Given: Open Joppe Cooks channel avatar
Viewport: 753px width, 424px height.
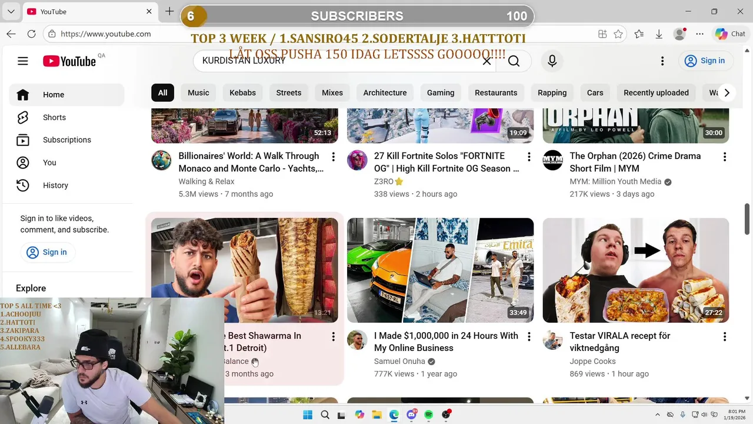Looking at the screenshot, I should tap(553, 340).
